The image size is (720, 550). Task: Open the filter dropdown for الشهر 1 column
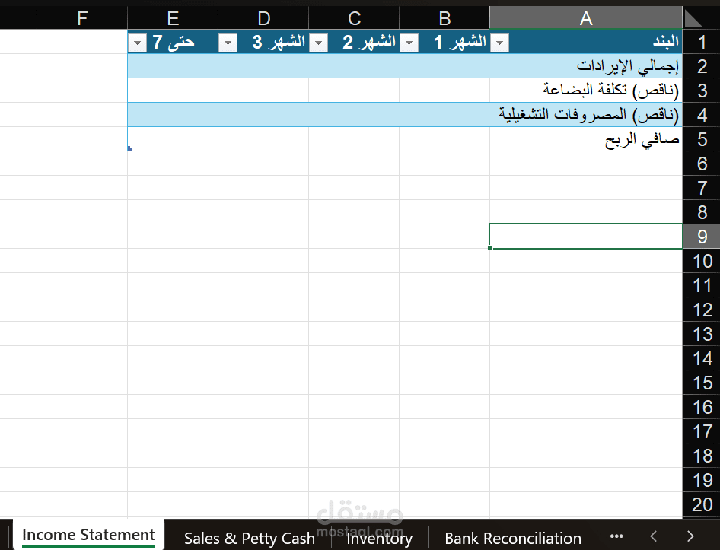409,43
